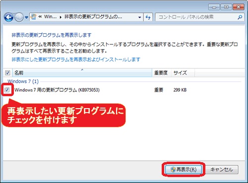Click the magnifier search icon

point(240,17)
